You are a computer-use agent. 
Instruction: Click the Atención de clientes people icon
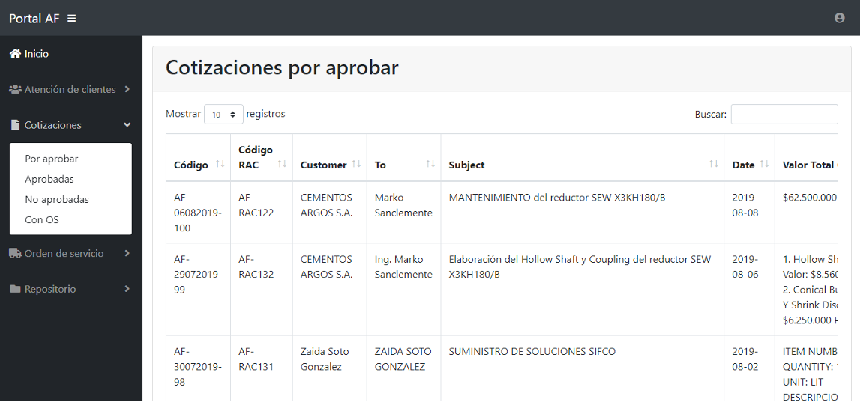tap(15, 89)
